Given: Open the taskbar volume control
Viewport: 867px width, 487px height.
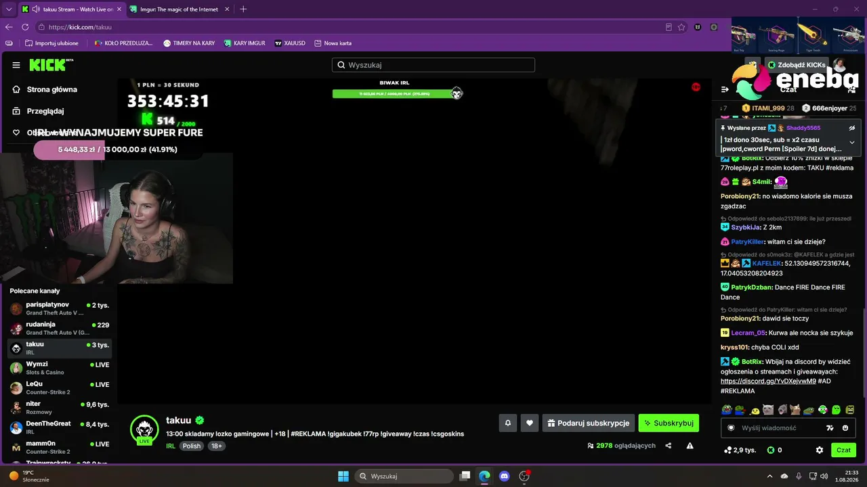Looking at the screenshot, I should coord(824,476).
